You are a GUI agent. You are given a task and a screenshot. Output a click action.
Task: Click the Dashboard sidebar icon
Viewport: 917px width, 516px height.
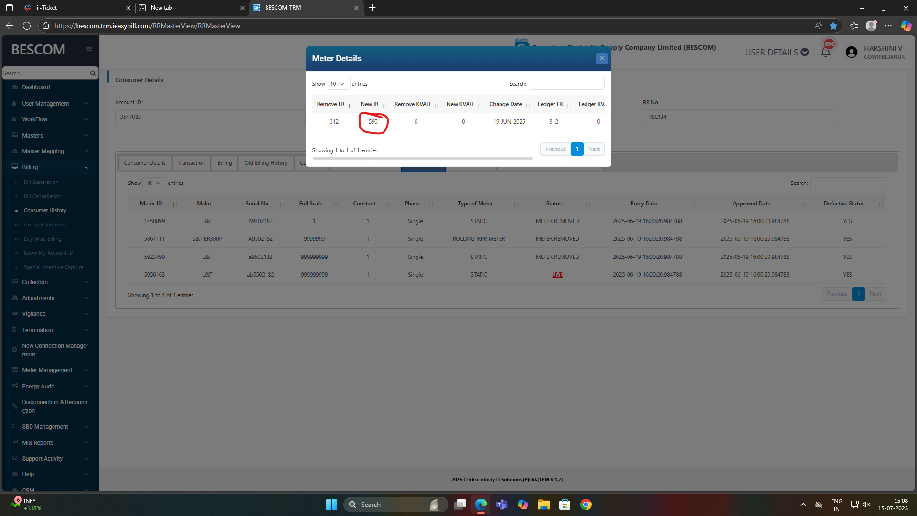tap(14, 87)
